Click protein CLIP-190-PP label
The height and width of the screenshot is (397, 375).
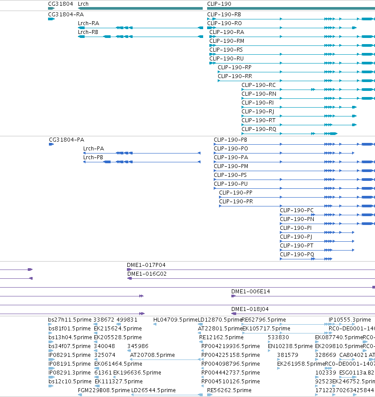(236, 193)
